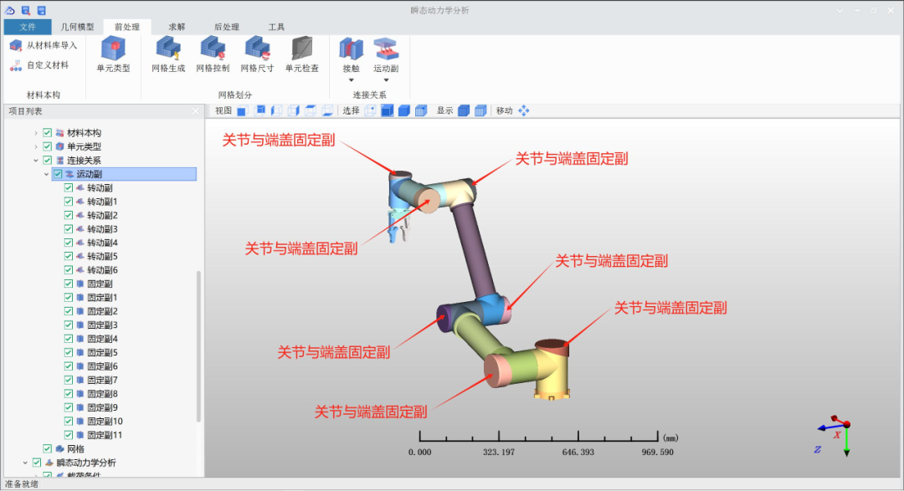Click the project tree vertical scrollbar
Screen dimensions: 904x491
pos(199,345)
